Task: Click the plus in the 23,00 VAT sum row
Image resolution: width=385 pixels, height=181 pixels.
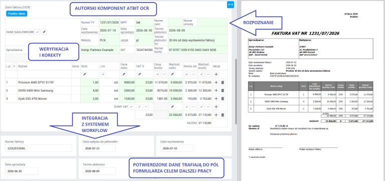Action: click(x=217, y=114)
